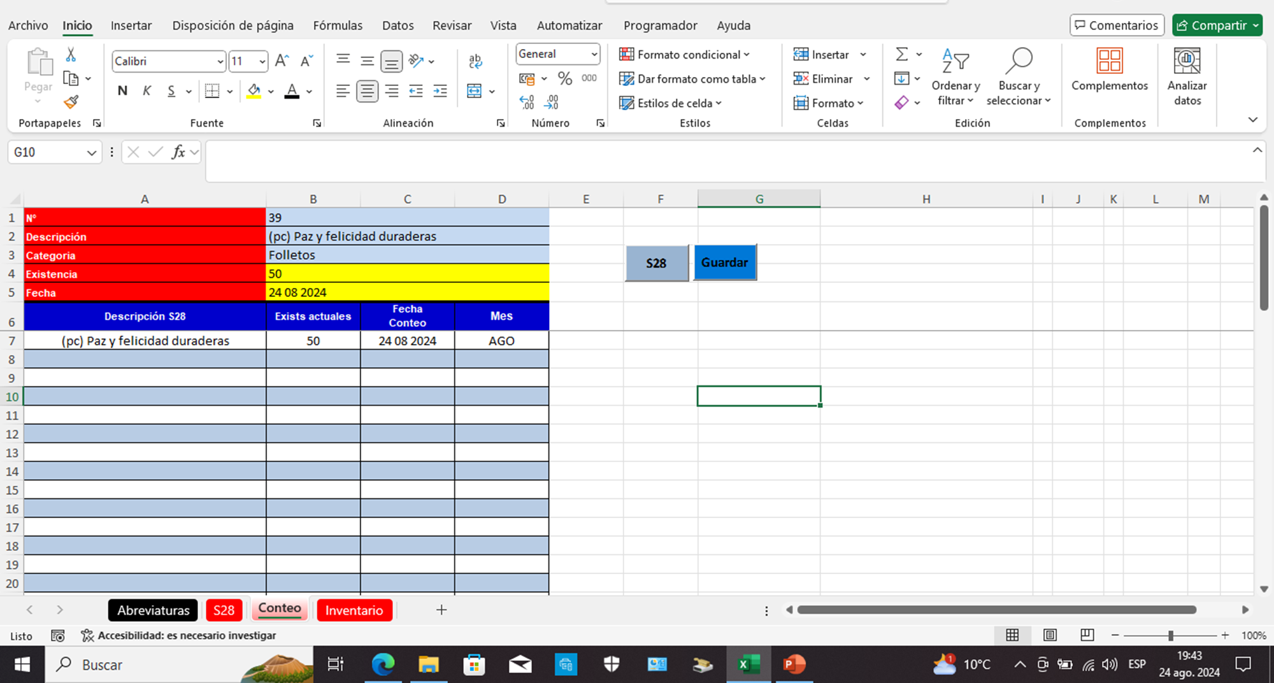Image resolution: width=1274 pixels, height=683 pixels.
Task: Click the Cut scissors icon
Action: pyautogui.click(x=71, y=55)
